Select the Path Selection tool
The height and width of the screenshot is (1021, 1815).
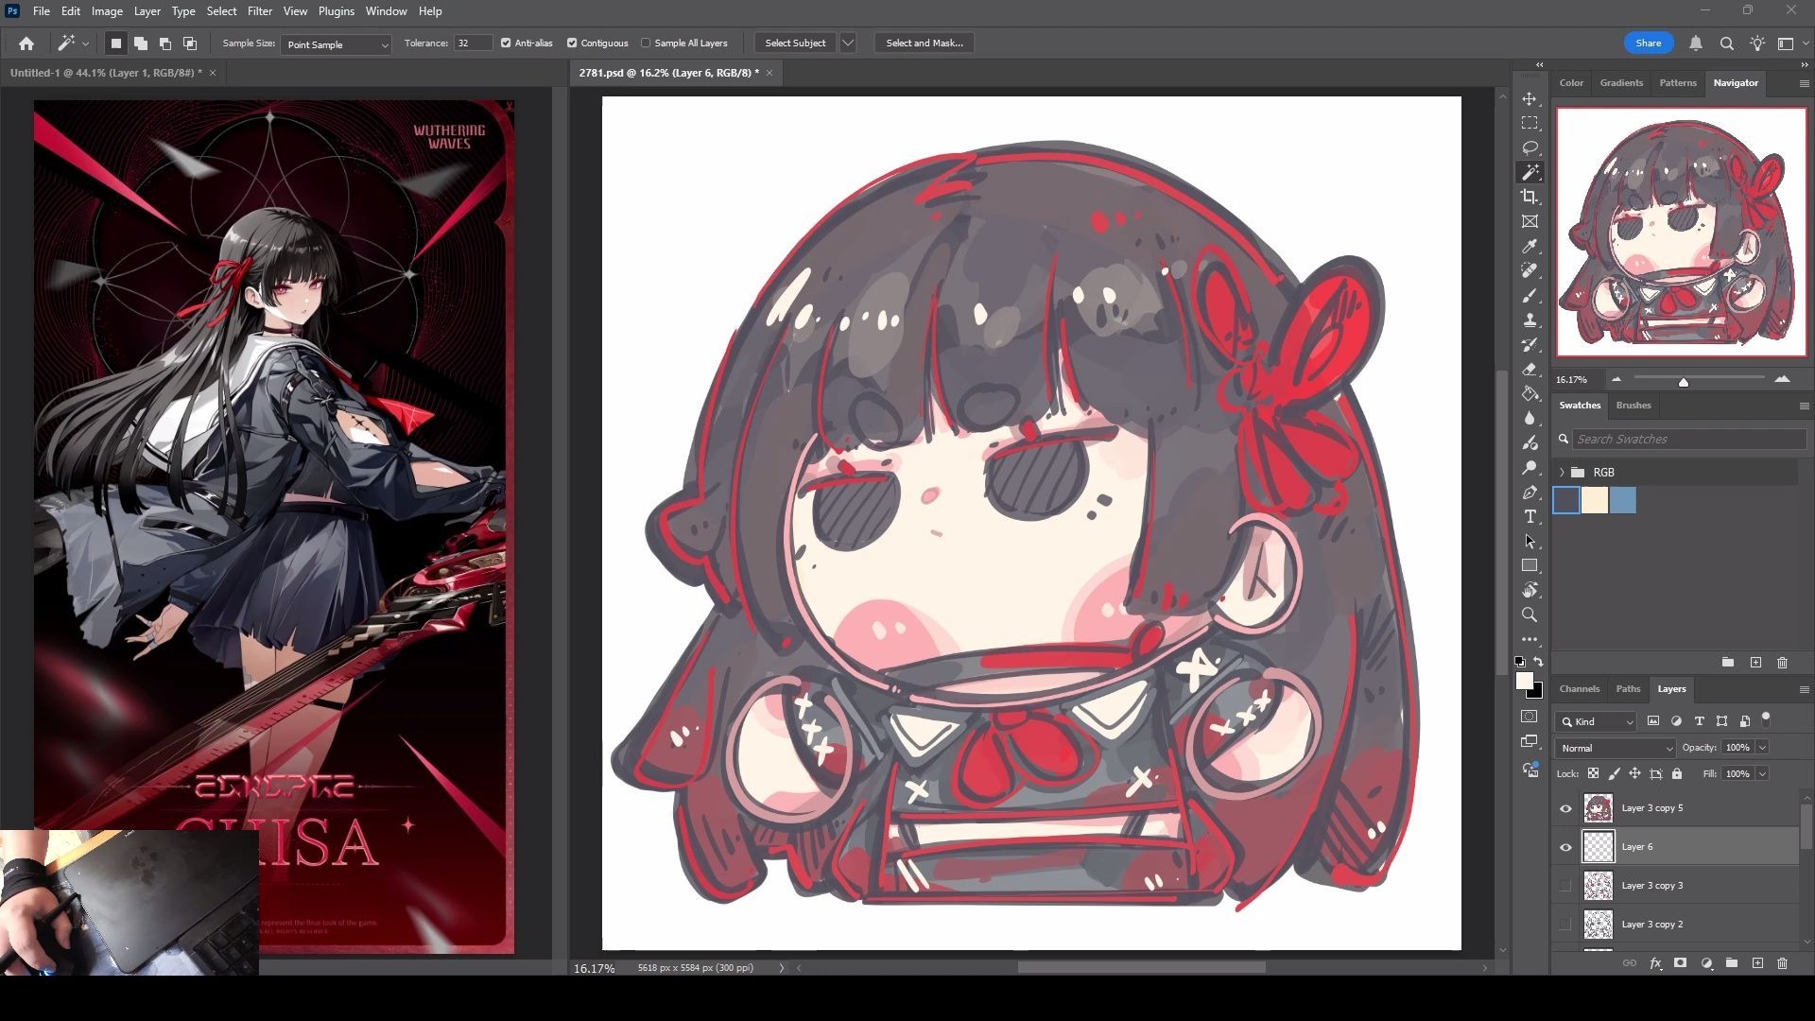tap(1530, 542)
